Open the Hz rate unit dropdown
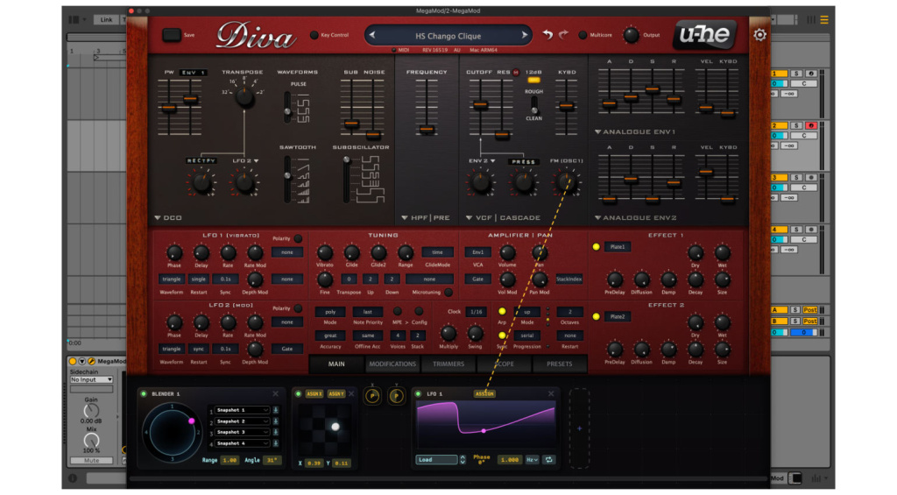The height and width of the screenshot is (495, 897). (532, 460)
